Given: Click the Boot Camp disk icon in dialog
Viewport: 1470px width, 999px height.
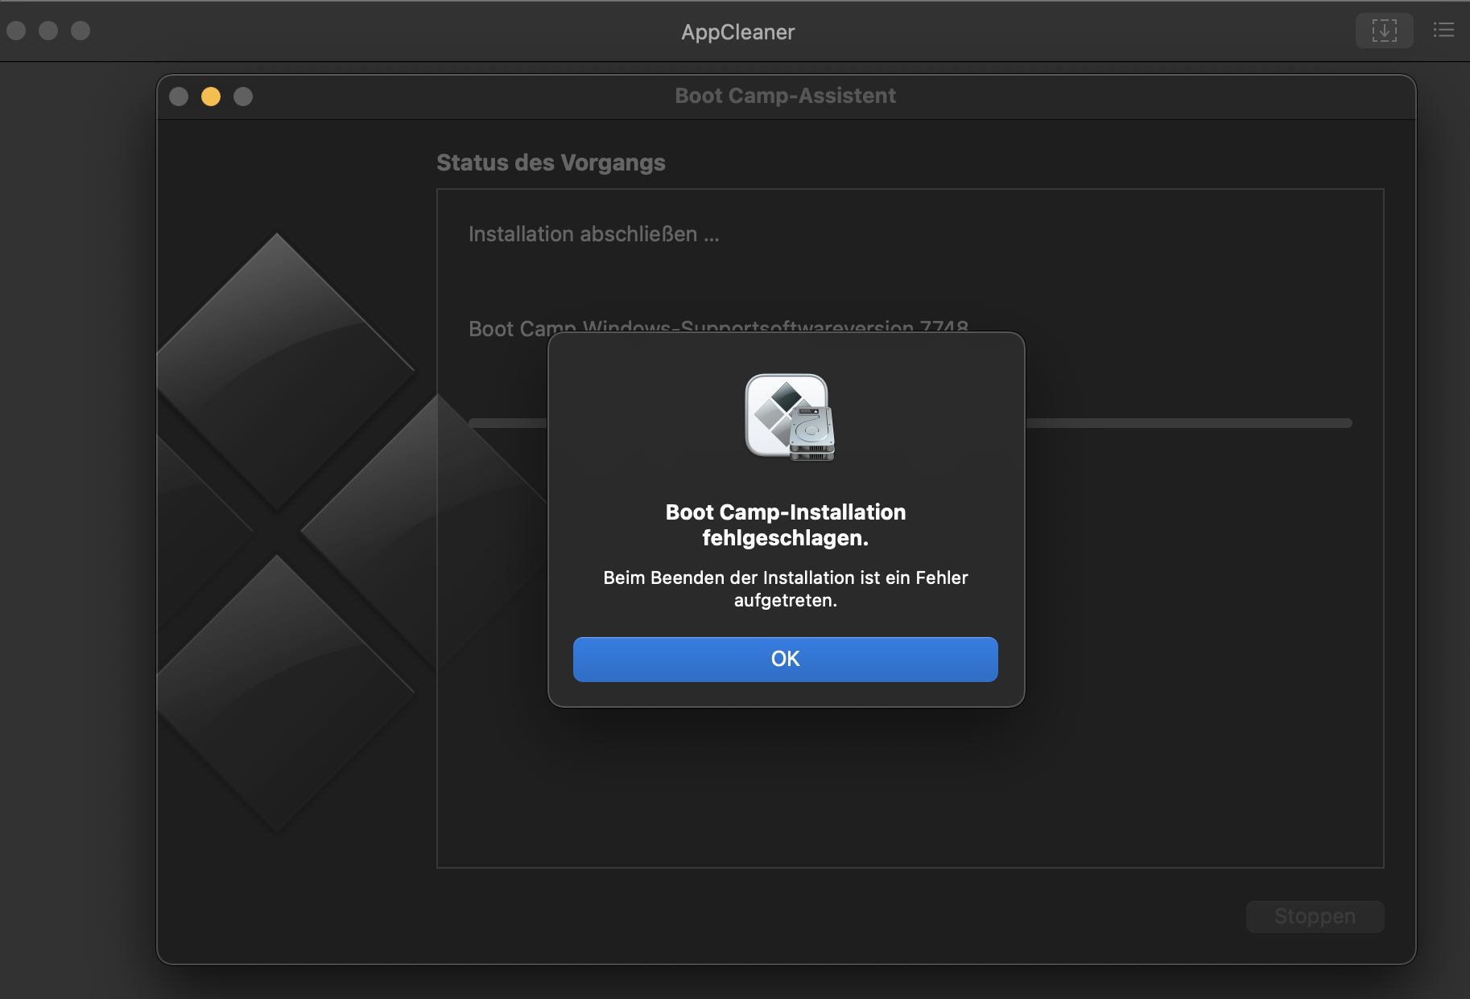Looking at the screenshot, I should click(x=790, y=417).
